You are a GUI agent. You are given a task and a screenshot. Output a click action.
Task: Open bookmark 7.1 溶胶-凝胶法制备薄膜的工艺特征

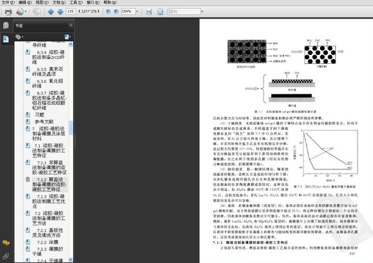(48, 151)
